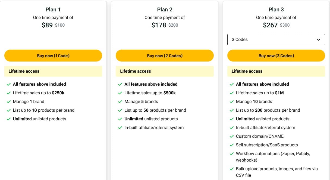This screenshot has height=180, width=330.
Task: Click the Plan 2 Lifetime access banner
Action: 165,71
